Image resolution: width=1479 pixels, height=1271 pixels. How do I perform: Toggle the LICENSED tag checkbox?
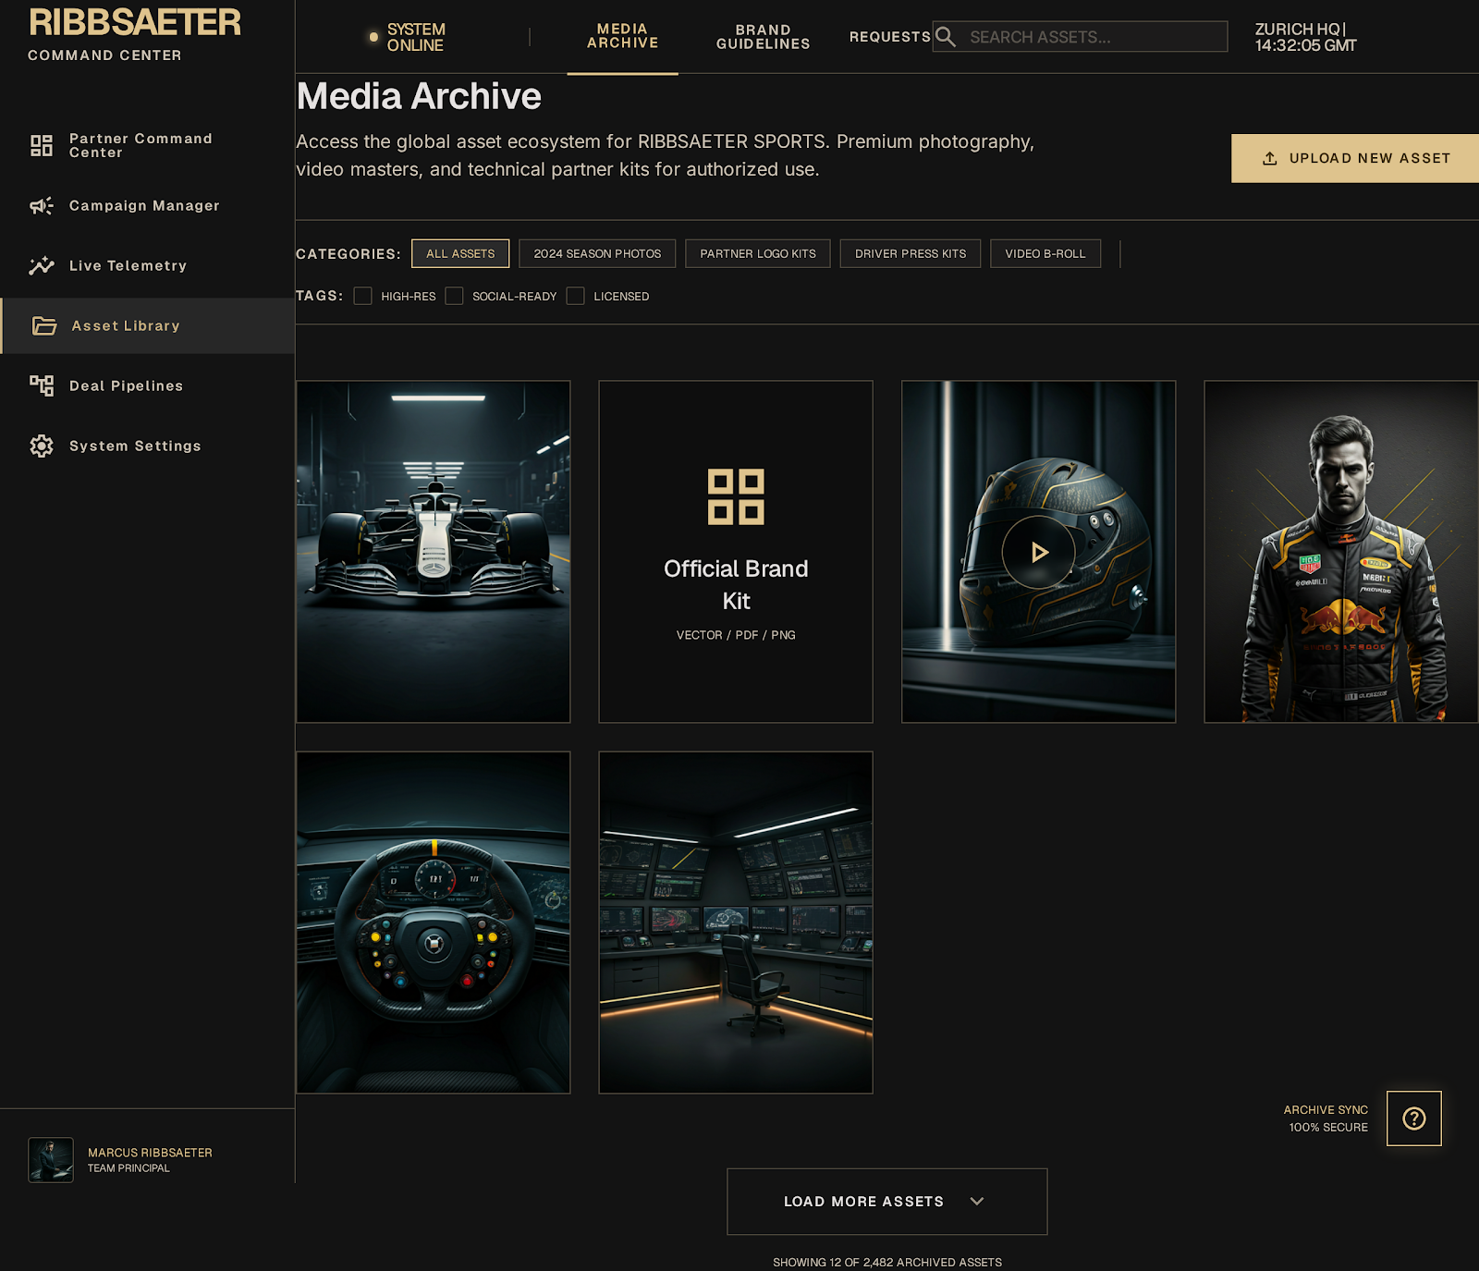tap(576, 296)
